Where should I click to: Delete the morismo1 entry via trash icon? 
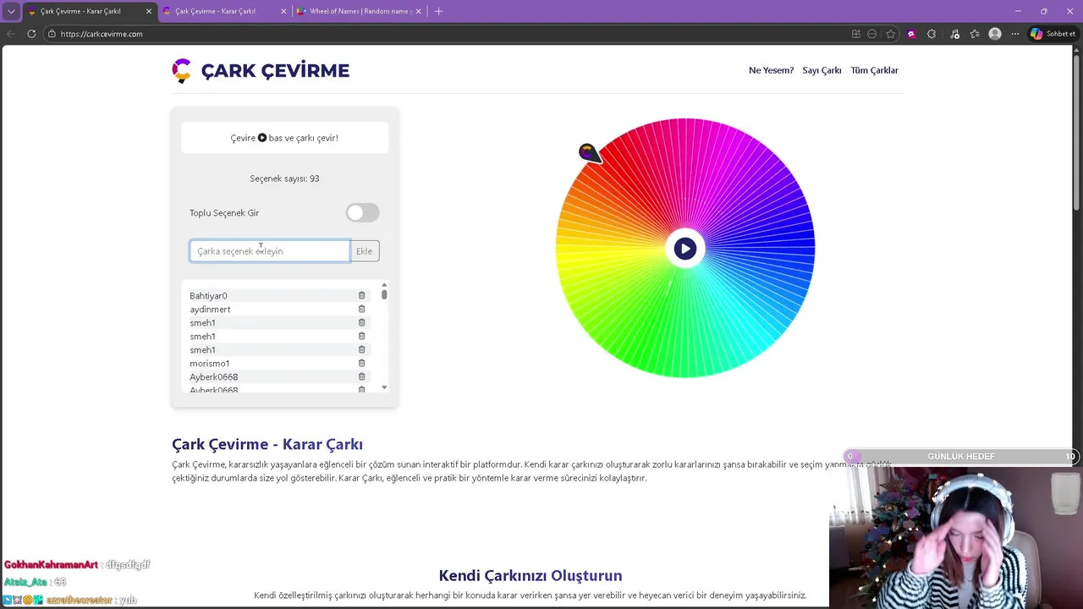coord(361,363)
